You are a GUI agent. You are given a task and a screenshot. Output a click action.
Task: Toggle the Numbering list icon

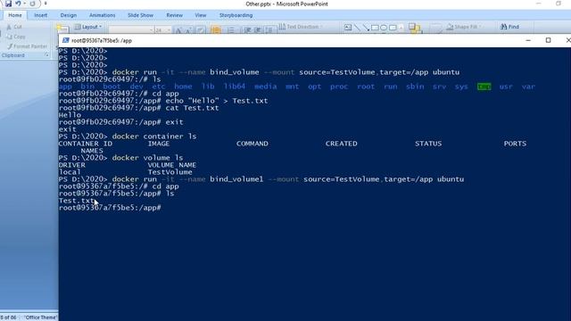[231, 30]
